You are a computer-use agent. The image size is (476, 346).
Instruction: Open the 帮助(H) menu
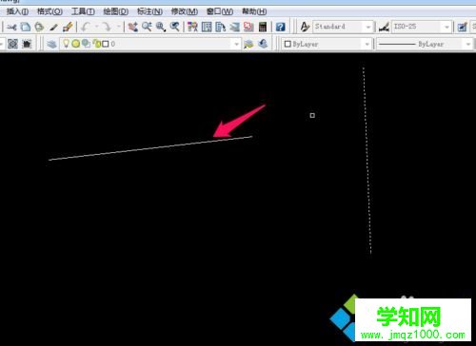click(x=254, y=11)
